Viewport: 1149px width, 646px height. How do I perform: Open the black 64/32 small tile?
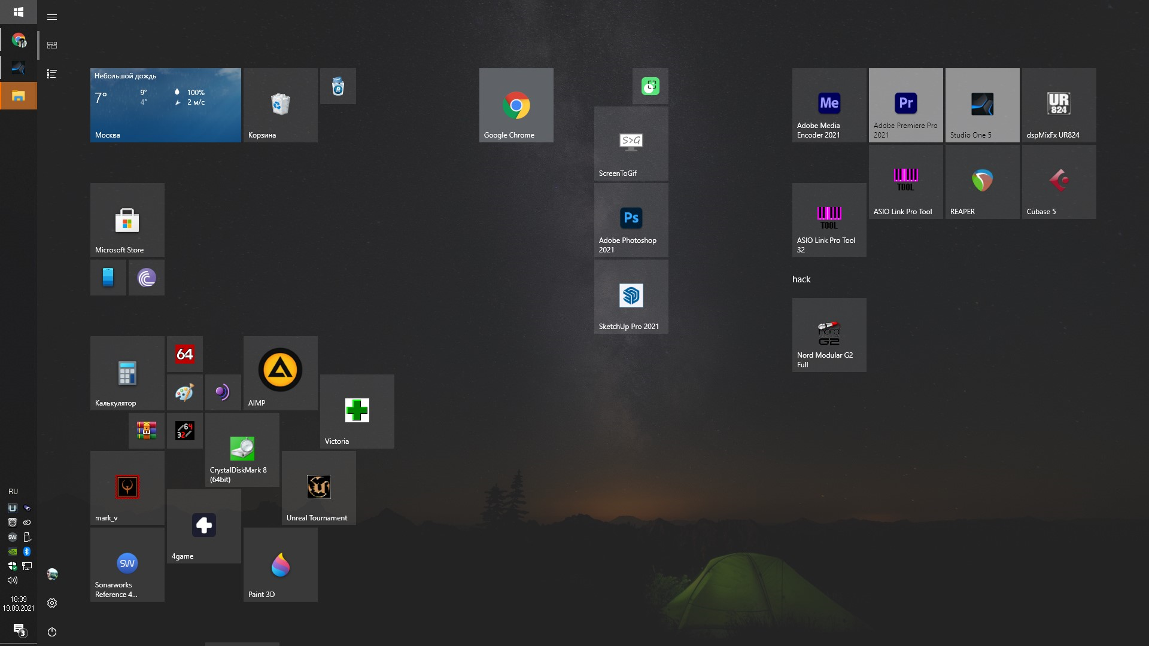click(x=184, y=431)
